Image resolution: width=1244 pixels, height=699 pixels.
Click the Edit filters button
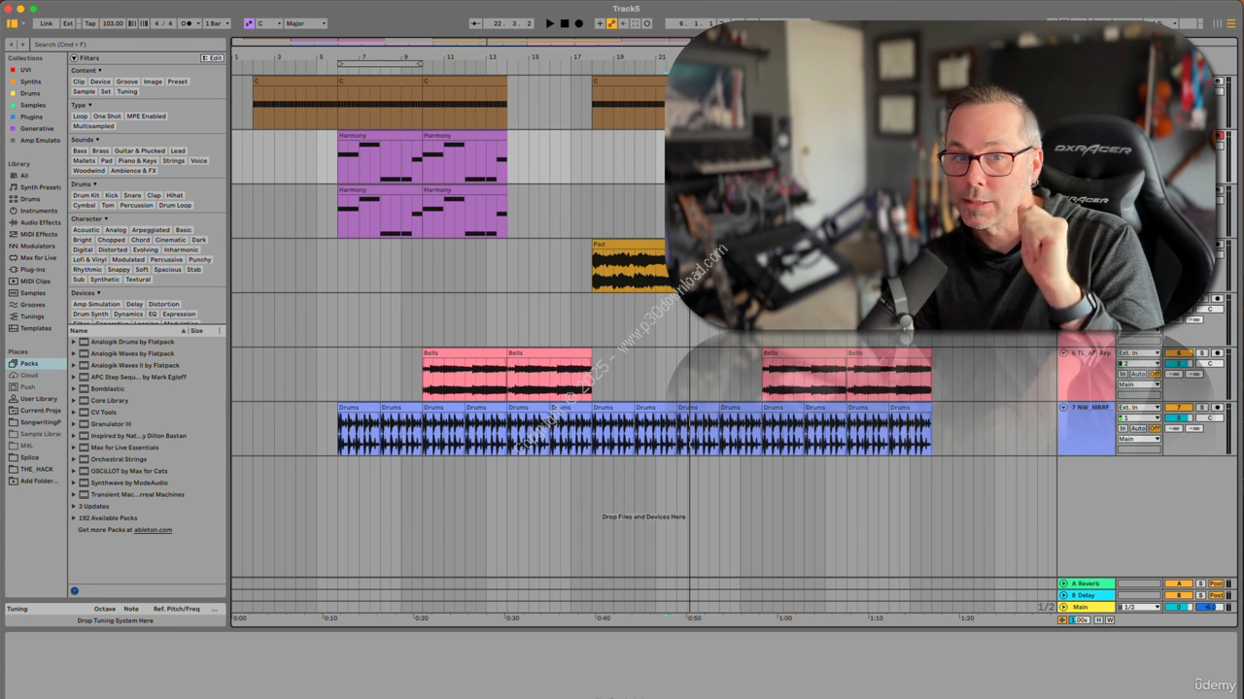click(212, 58)
